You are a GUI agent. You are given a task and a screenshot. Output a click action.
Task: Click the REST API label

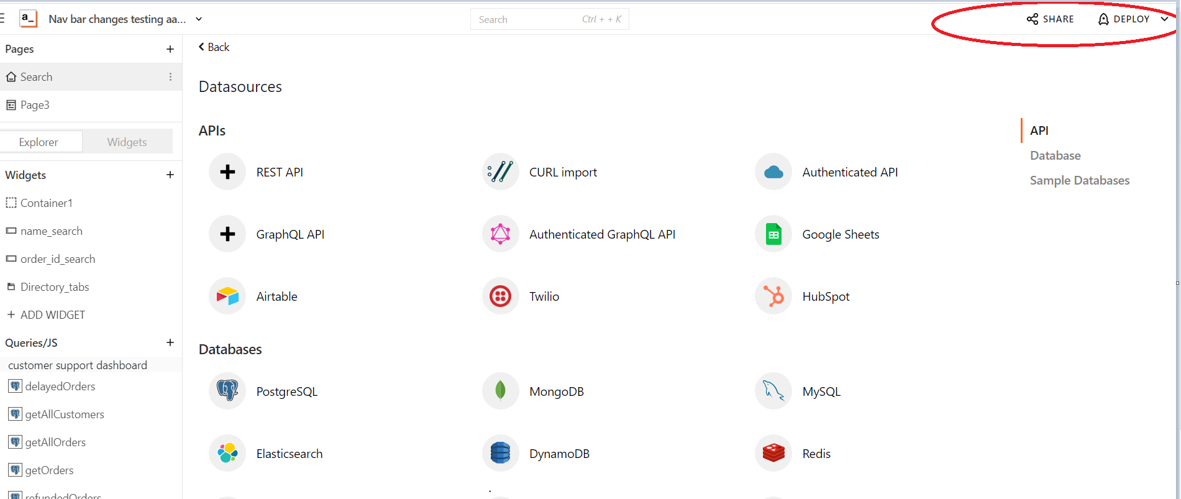[280, 172]
